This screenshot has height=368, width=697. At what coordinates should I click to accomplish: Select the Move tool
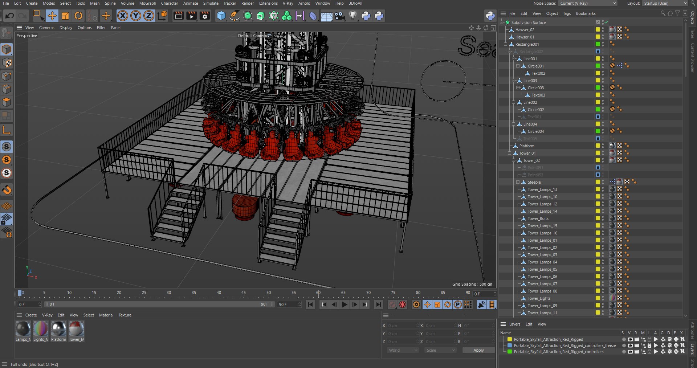(52, 16)
